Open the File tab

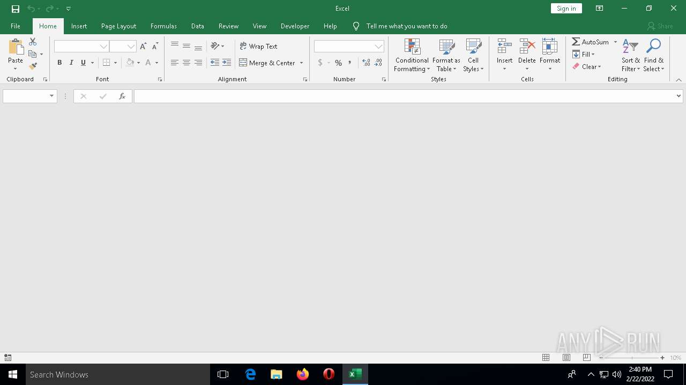[16, 26]
